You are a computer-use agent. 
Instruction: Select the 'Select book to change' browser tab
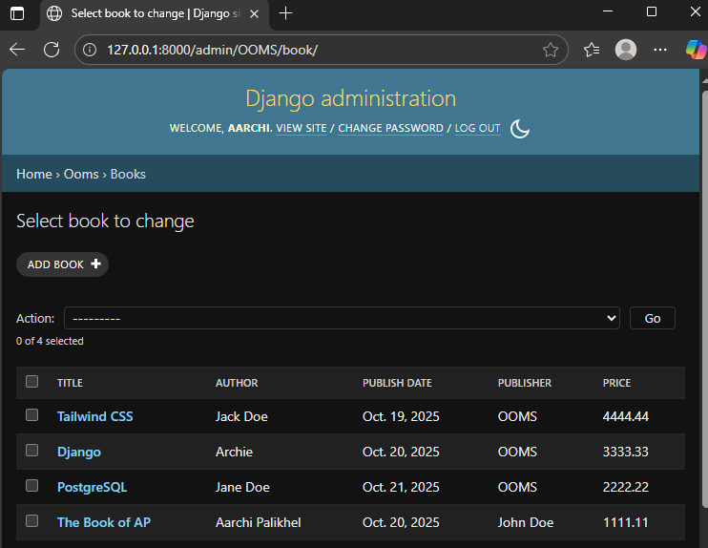pyautogui.click(x=155, y=14)
